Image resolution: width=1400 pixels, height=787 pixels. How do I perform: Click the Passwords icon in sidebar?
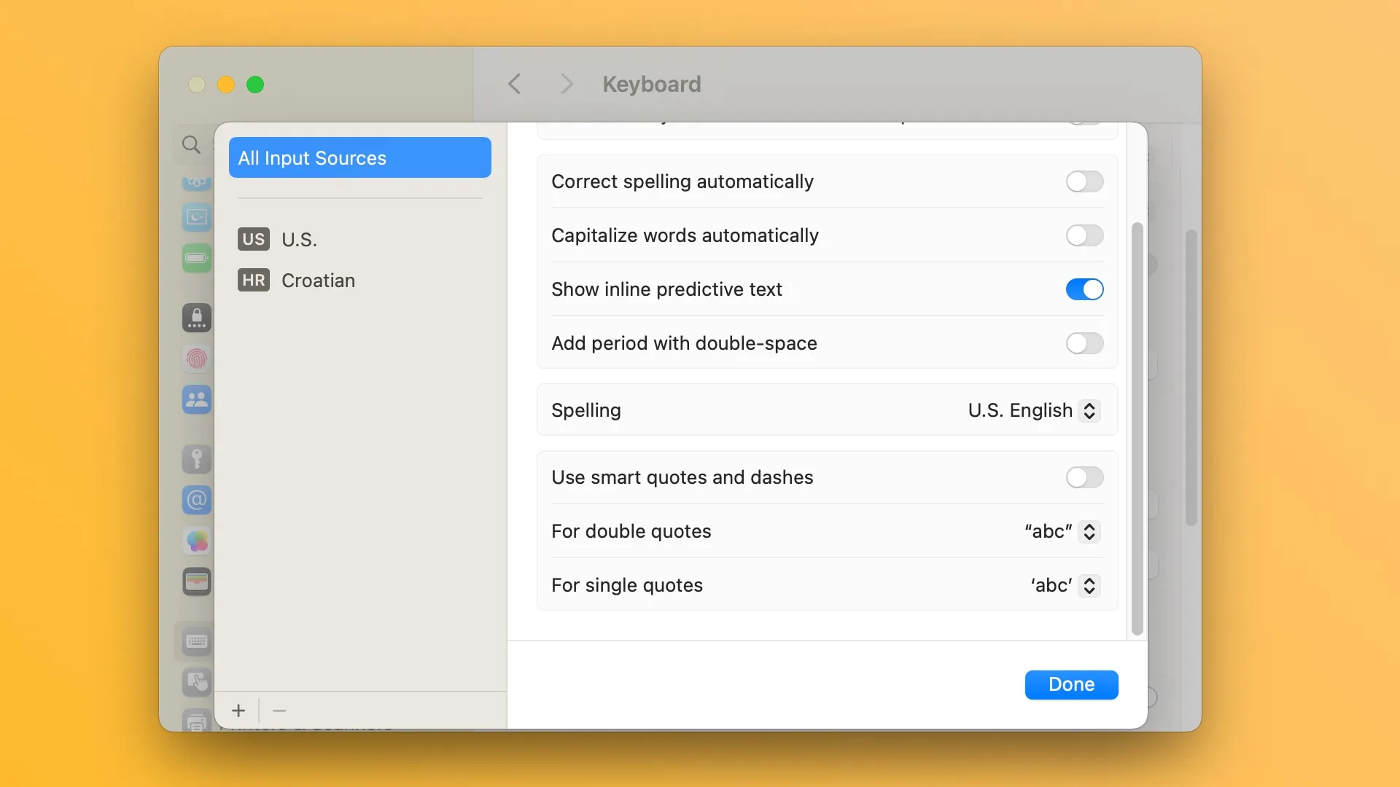(195, 458)
